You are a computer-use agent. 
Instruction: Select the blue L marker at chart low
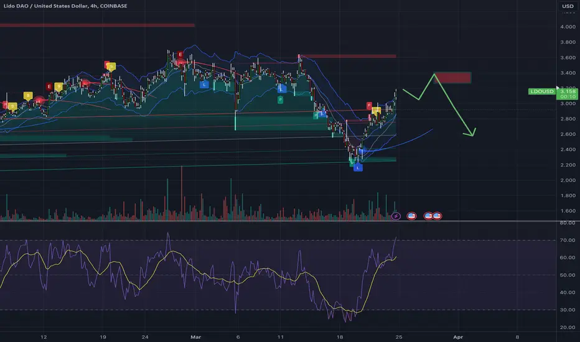click(358, 167)
